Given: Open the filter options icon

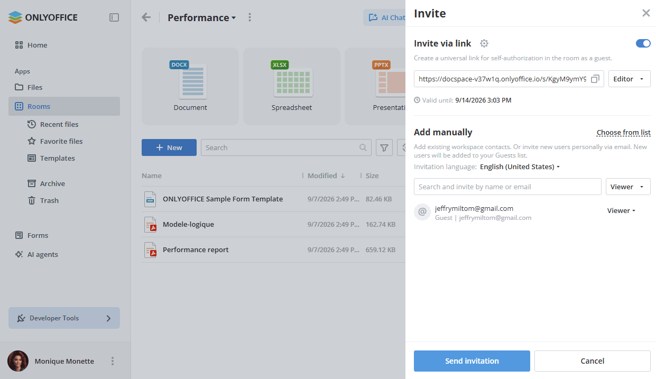Looking at the screenshot, I should point(384,148).
